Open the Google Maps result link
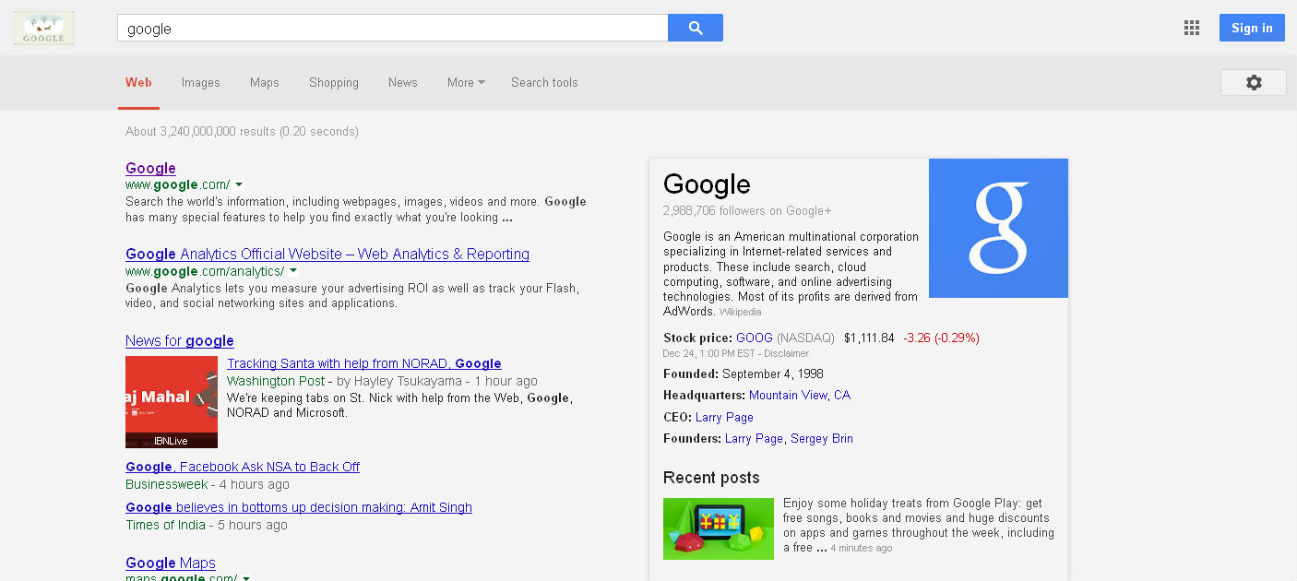The width and height of the screenshot is (1297, 581). click(171, 563)
